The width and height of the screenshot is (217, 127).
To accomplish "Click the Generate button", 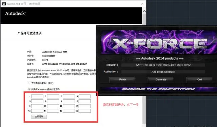I will [161, 80].
